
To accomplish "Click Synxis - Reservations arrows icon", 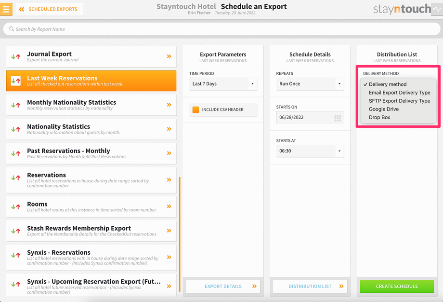I will click(x=16, y=255).
